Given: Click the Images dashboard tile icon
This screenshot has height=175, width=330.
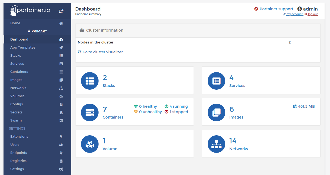Looking at the screenshot, I should pyautogui.click(x=216, y=112).
